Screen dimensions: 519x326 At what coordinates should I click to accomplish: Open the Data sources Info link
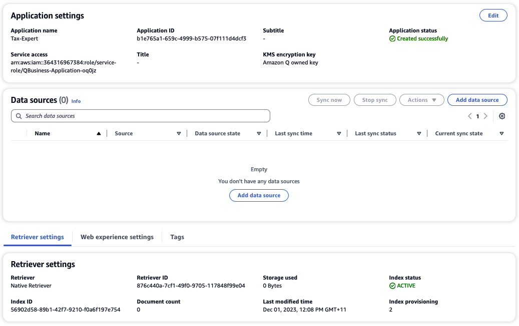click(76, 101)
